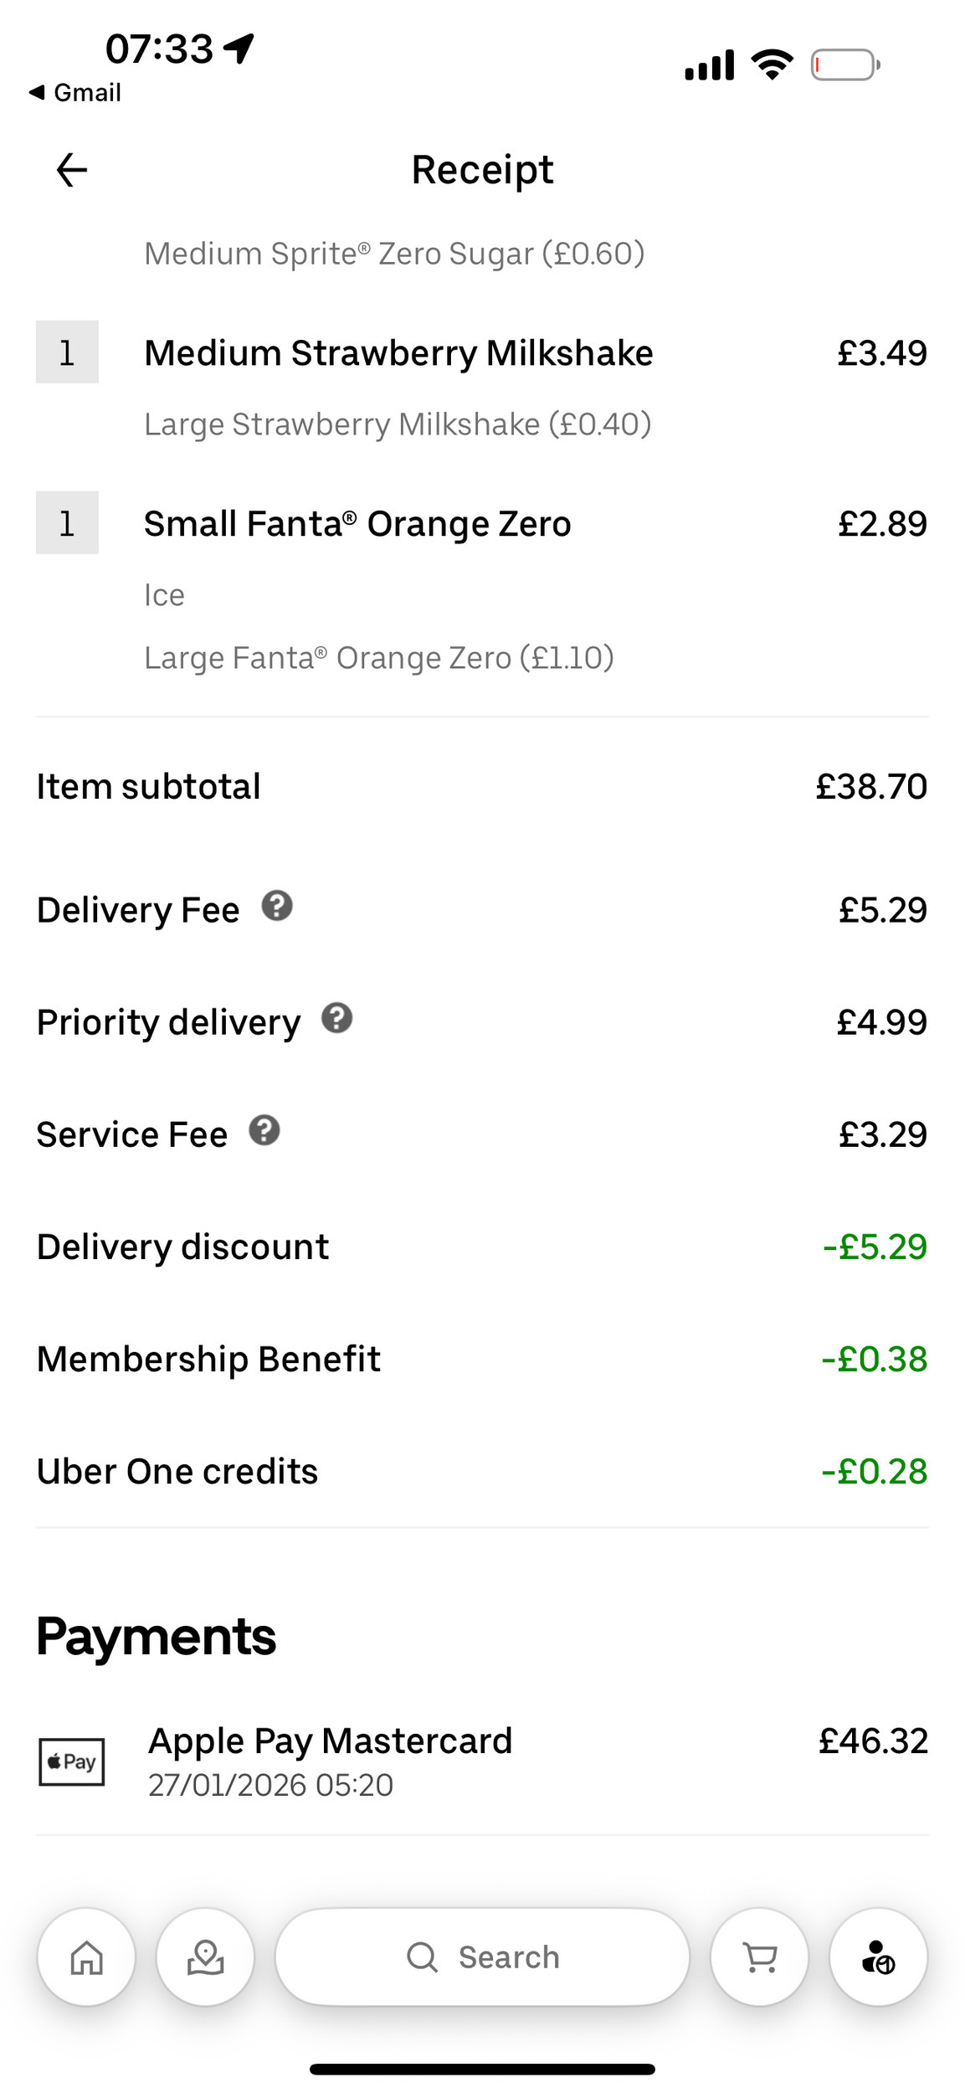Open the map pin browse tab
Screen dimensions: 965x2093
click(205, 1957)
